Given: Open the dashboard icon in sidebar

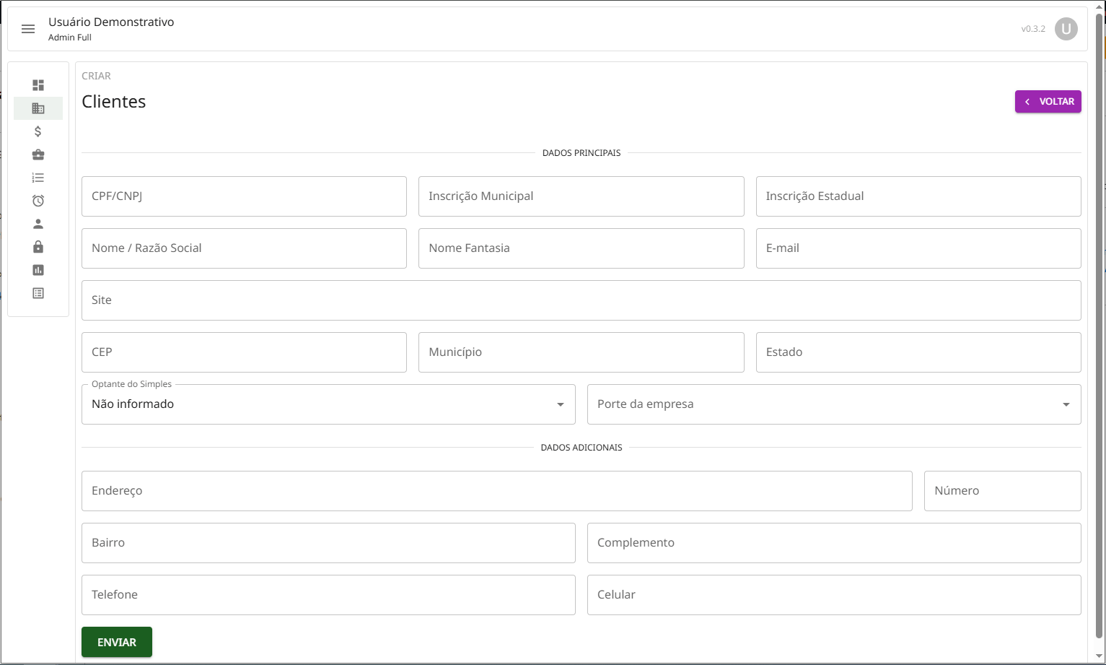Looking at the screenshot, I should pyautogui.click(x=38, y=85).
